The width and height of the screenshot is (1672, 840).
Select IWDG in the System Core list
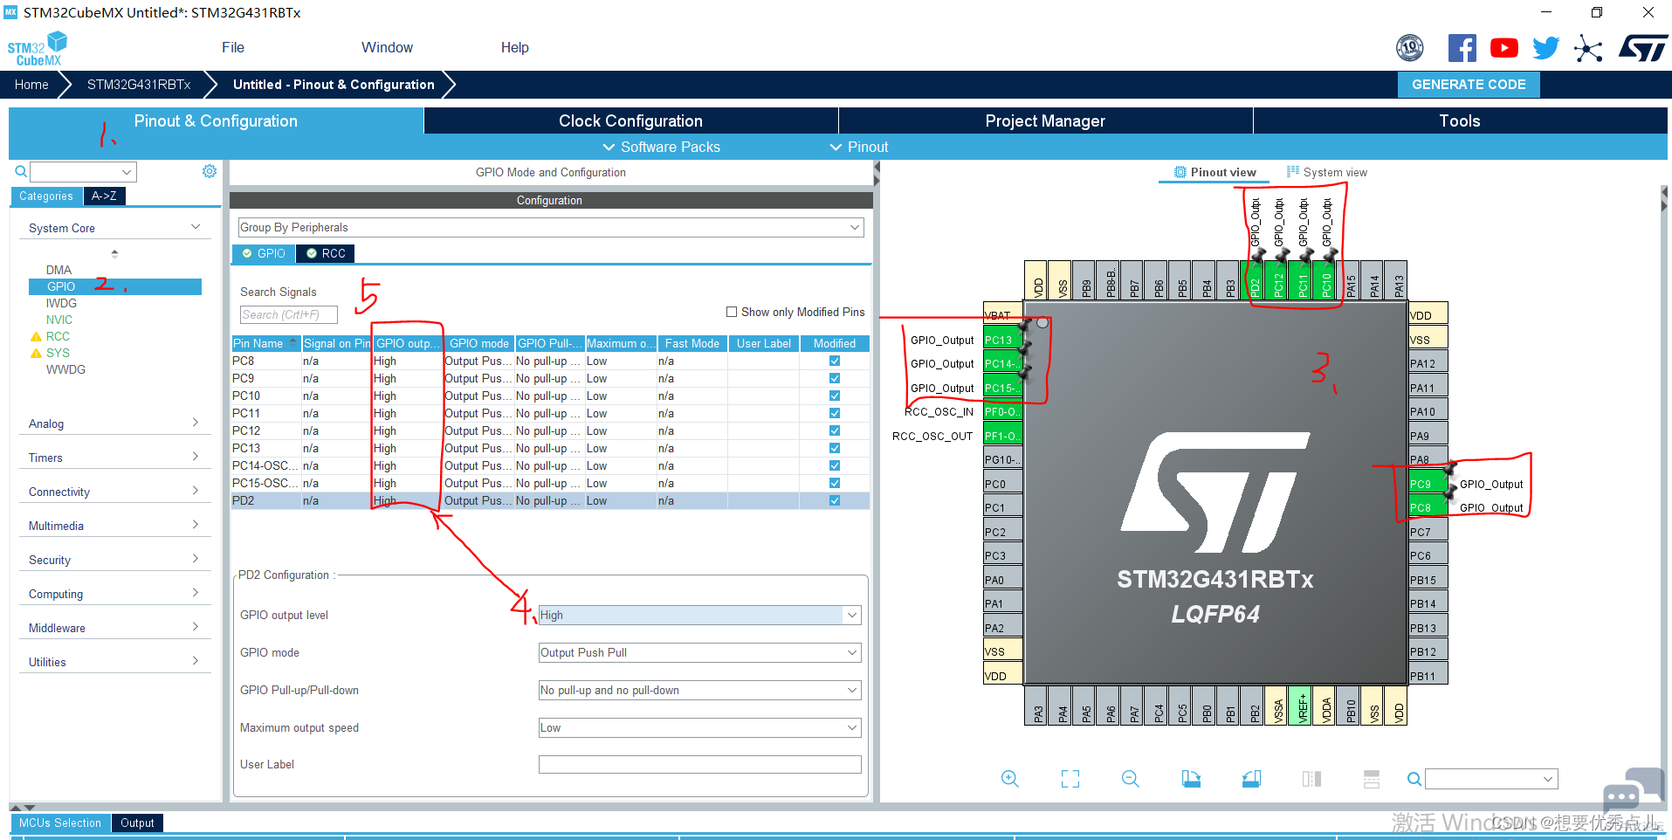click(61, 303)
